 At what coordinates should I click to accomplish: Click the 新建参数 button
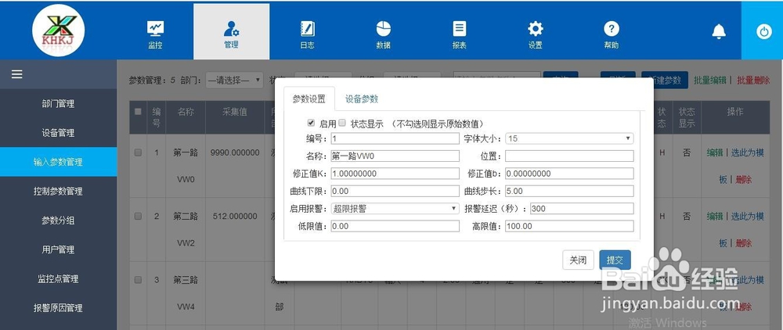[665, 81]
